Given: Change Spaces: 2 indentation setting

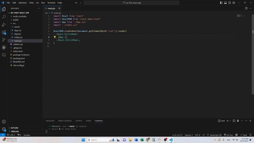Looking at the screenshot, I should point(189,135).
